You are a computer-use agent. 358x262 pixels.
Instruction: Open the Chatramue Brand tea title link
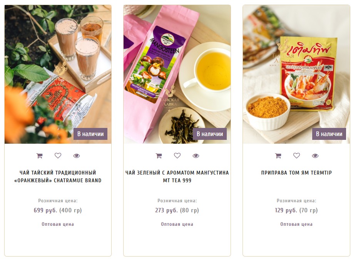58,176
